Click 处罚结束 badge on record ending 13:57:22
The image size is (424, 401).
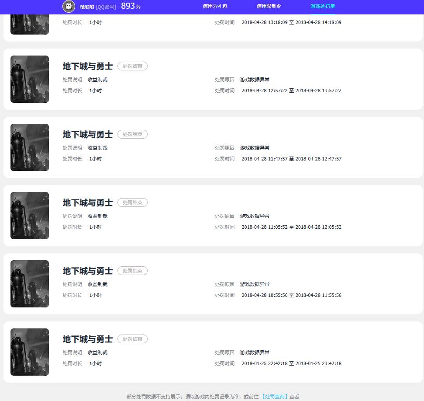[x=132, y=66]
